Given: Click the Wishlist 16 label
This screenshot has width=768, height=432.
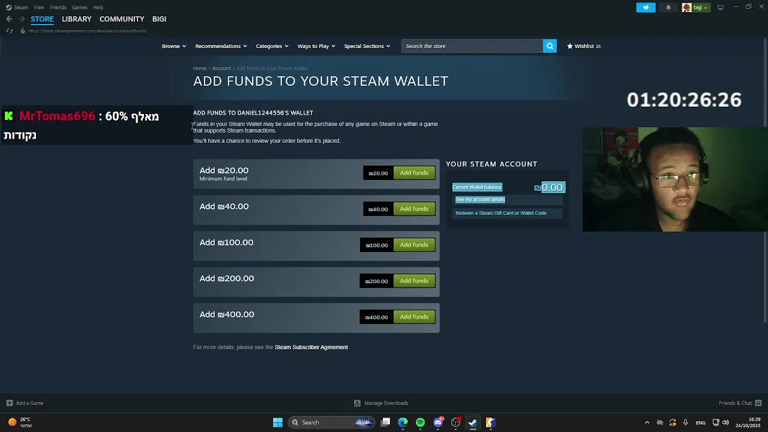Looking at the screenshot, I should click(587, 46).
